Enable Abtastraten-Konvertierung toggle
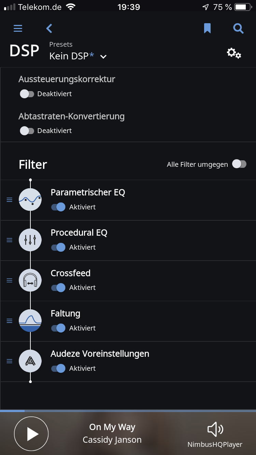 point(27,131)
